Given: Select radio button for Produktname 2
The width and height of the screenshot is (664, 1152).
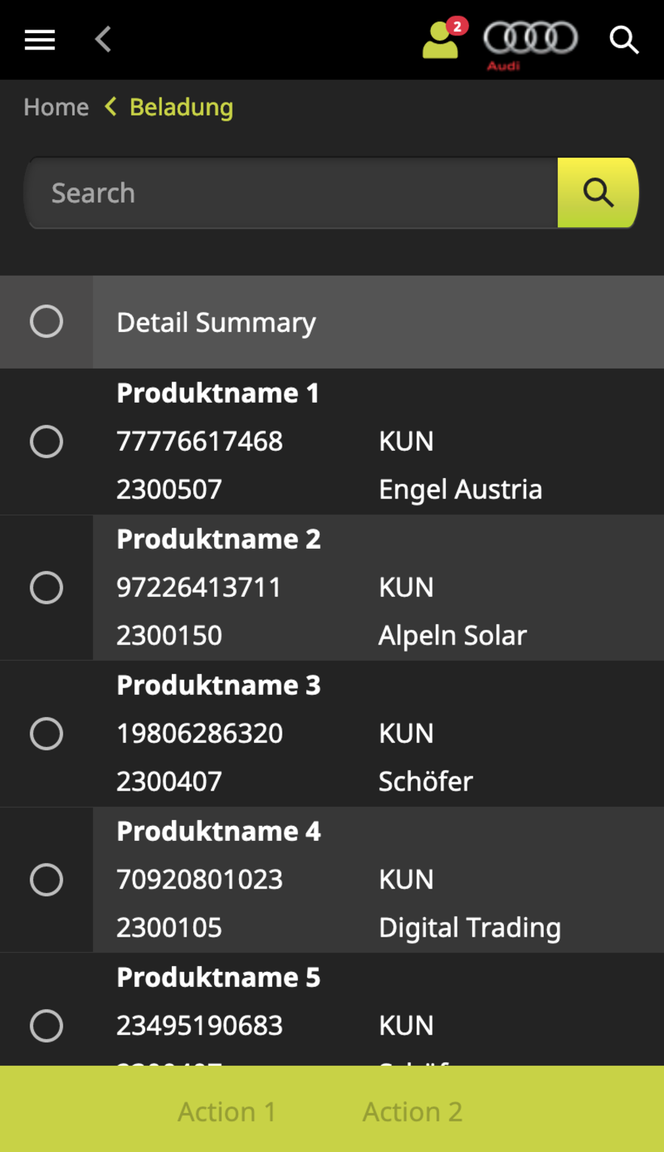Looking at the screenshot, I should tap(46, 587).
